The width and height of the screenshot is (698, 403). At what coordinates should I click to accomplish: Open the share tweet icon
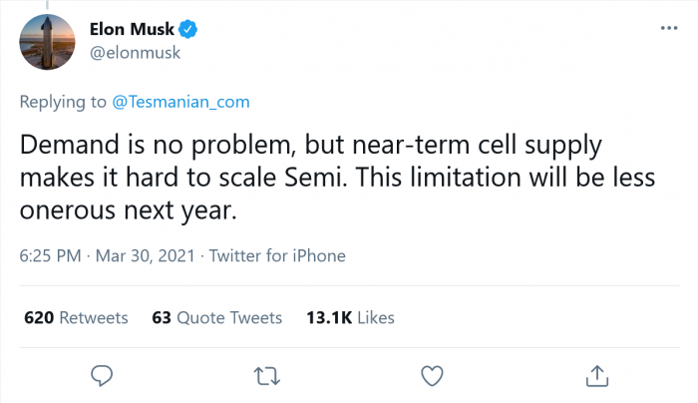tap(596, 375)
